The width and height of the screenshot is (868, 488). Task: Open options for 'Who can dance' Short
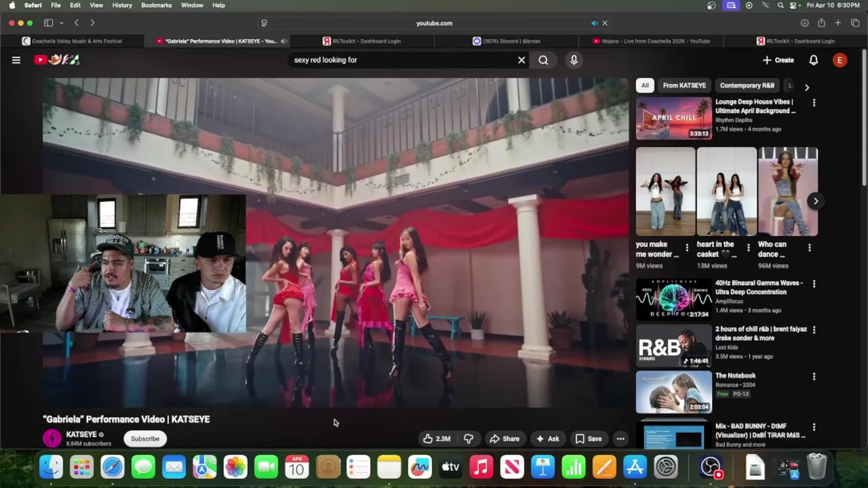pos(809,247)
